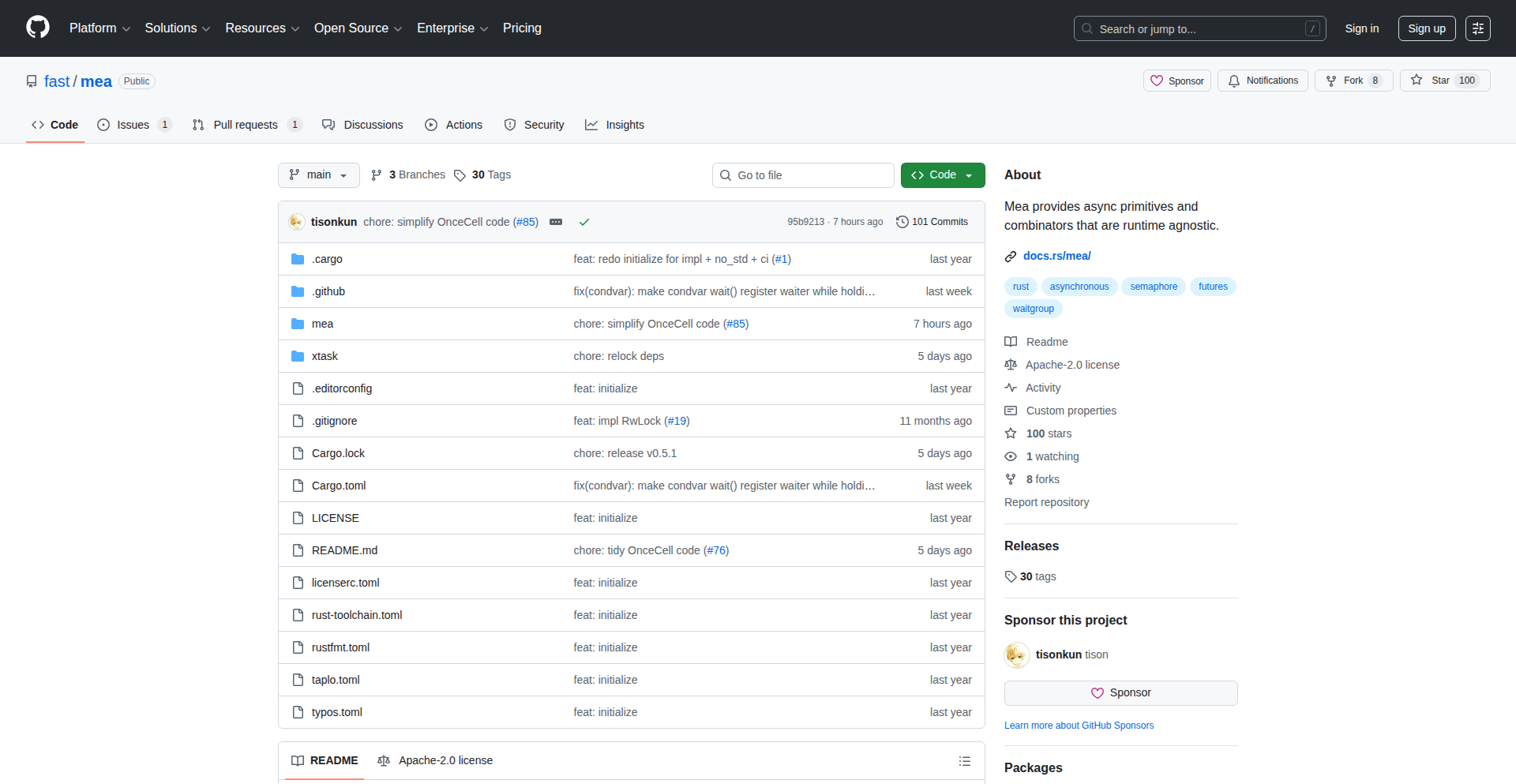Expand the green Code dropdown
Viewport: 1516px width, 784px height.
[x=970, y=174]
